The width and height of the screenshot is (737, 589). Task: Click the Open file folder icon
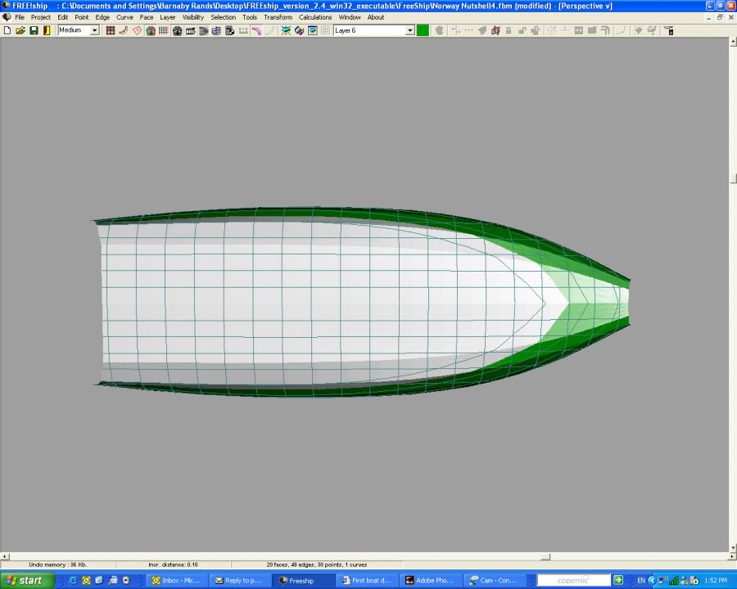20,30
